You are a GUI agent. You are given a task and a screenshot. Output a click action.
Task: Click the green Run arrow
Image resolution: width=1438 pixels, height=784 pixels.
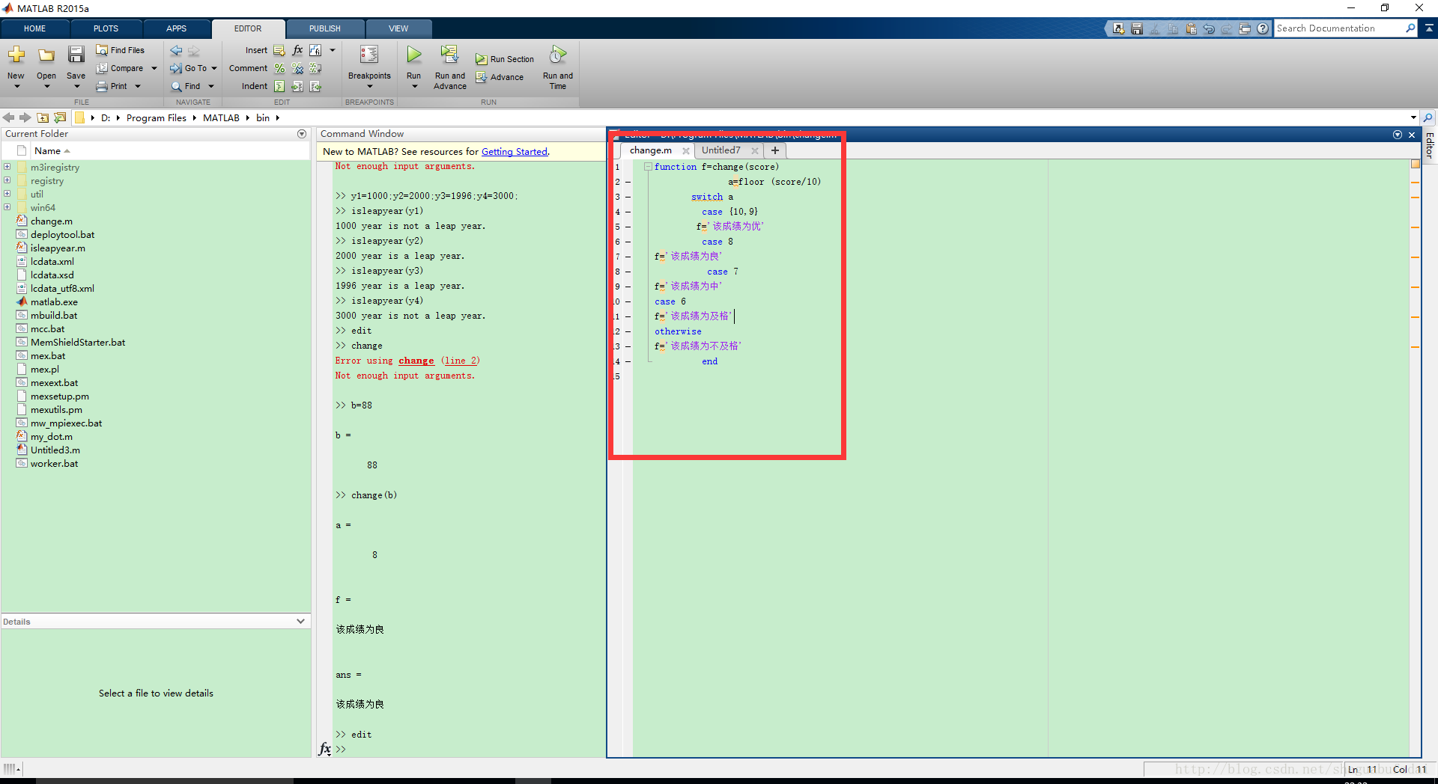click(x=414, y=54)
